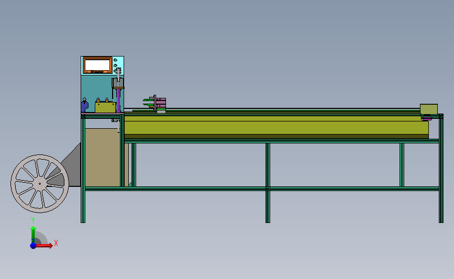The height and width of the screenshot is (279, 454).
Task: Select the lower horizontal green crossbar
Action: click(x=262, y=188)
